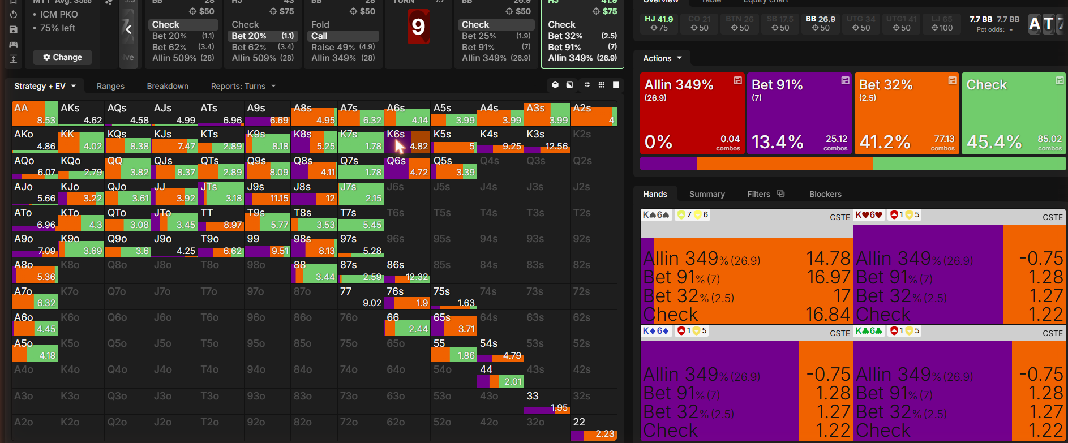
Task: Select the small grid size icon
Action: (587, 85)
